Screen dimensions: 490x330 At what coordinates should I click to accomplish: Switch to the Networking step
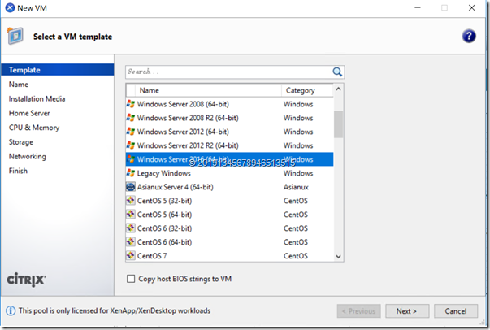point(28,156)
